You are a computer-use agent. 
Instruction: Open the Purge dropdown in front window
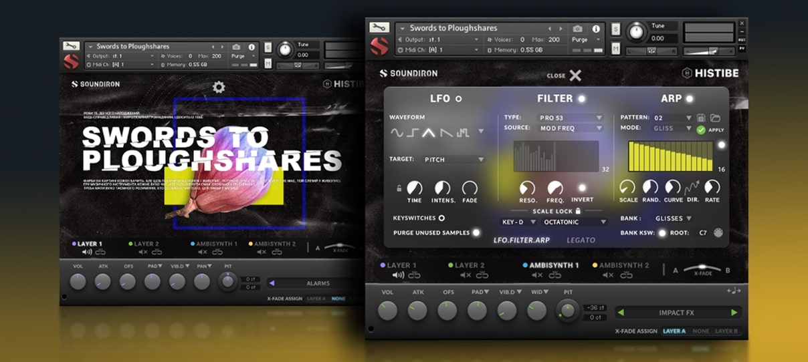pyautogui.click(x=587, y=39)
